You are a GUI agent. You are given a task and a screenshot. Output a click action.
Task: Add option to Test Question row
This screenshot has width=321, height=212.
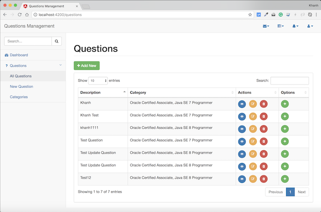[x=285, y=141]
